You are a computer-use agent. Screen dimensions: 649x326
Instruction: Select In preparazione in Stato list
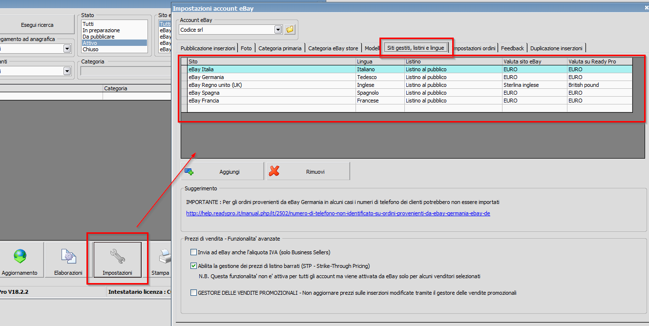114,30
